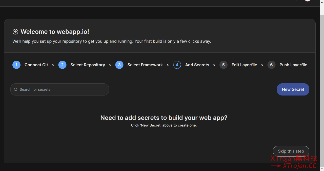
Task: Go to Select Framework step
Action: pyautogui.click(x=145, y=65)
